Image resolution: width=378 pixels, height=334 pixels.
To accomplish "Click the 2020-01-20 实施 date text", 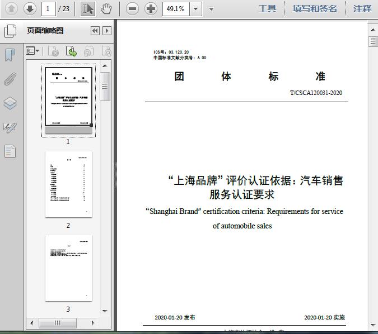I will [x=324, y=317].
